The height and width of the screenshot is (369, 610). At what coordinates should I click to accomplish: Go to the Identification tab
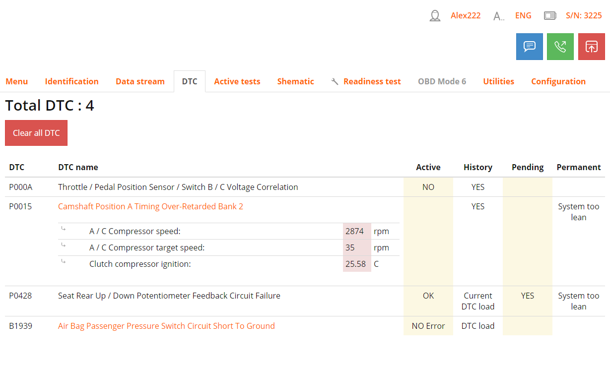coord(71,81)
